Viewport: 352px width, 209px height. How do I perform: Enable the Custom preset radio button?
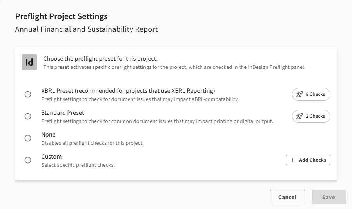click(28, 160)
